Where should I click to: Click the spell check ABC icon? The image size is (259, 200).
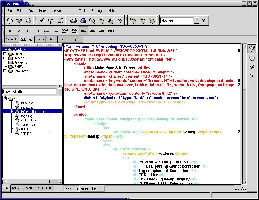(119, 20)
